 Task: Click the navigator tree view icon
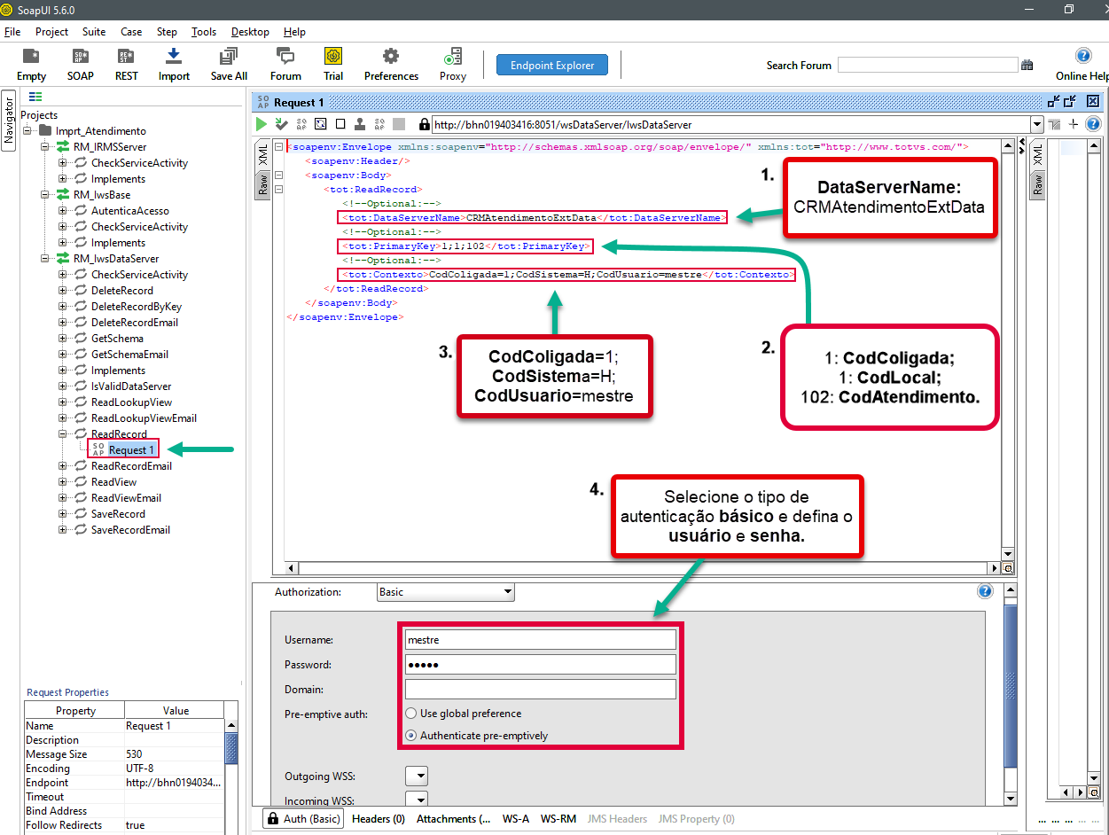click(35, 97)
